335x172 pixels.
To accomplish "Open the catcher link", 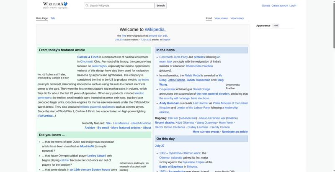I will pyautogui.click(x=65, y=160).
